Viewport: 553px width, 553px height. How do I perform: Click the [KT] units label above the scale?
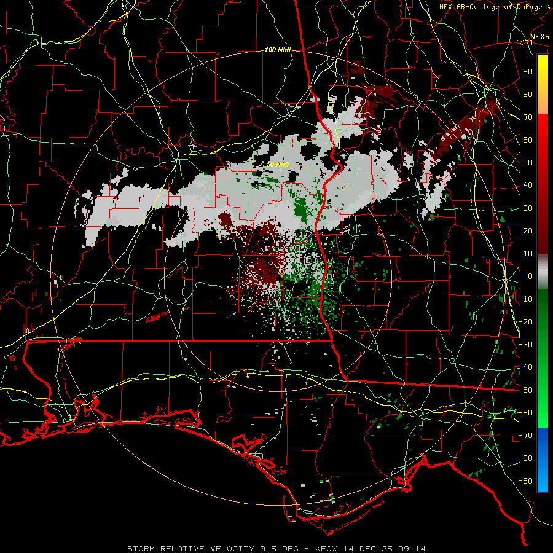point(525,42)
